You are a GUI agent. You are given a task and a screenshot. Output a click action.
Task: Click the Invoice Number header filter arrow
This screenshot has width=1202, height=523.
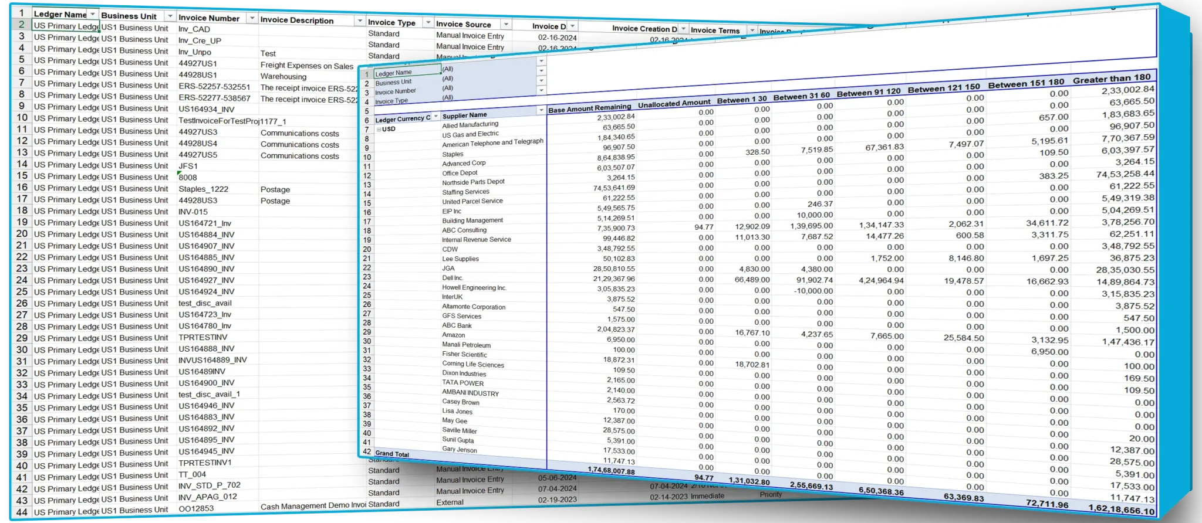[x=252, y=18]
